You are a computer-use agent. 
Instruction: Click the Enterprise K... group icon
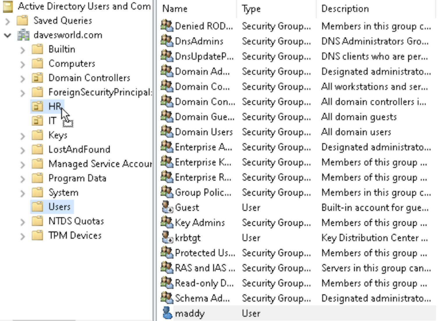click(x=167, y=162)
